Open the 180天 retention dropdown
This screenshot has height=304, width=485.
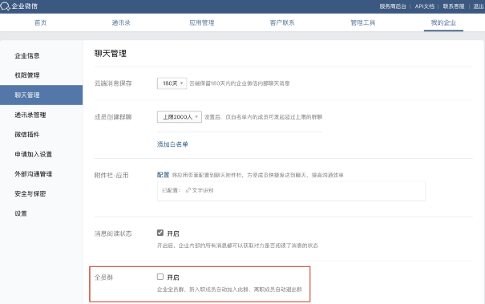(172, 83)
